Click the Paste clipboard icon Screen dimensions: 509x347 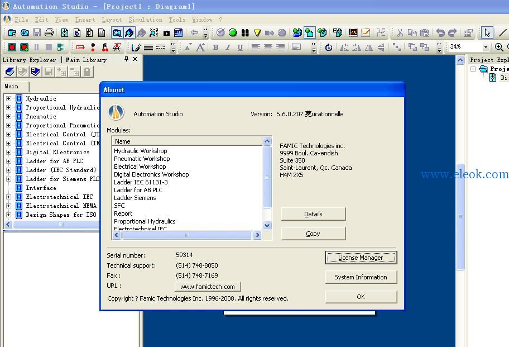[x=425, y=32]
